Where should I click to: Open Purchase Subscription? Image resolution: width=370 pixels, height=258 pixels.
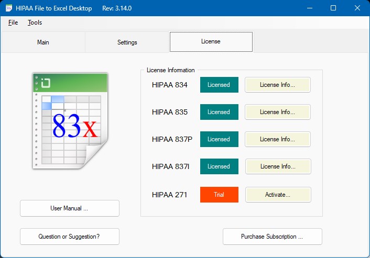[273, 237]
